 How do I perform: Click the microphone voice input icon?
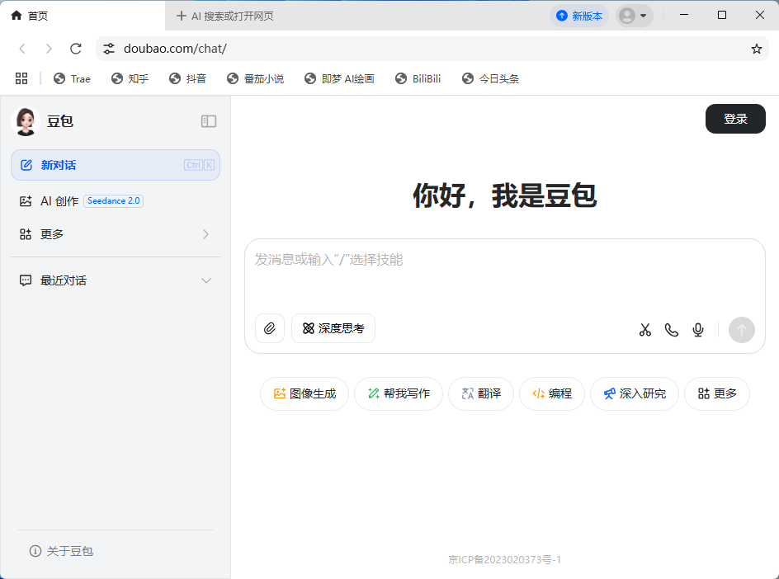[x=698, y=330]
